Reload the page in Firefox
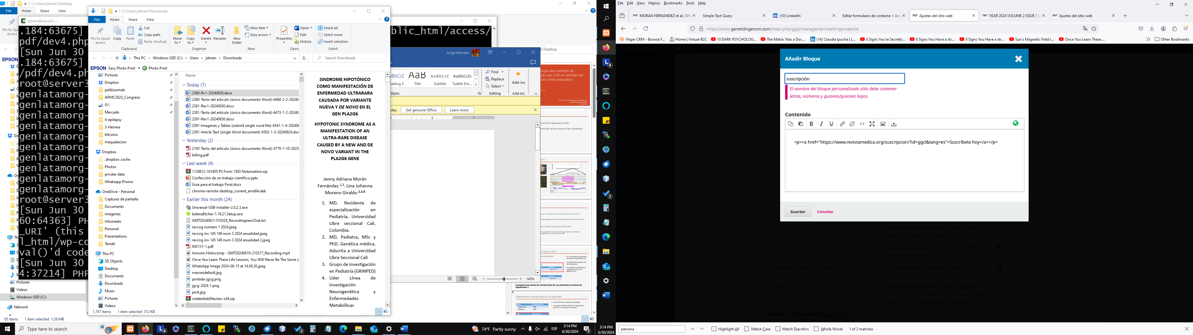The image size is (1193, 335). [x=646, y=29]
